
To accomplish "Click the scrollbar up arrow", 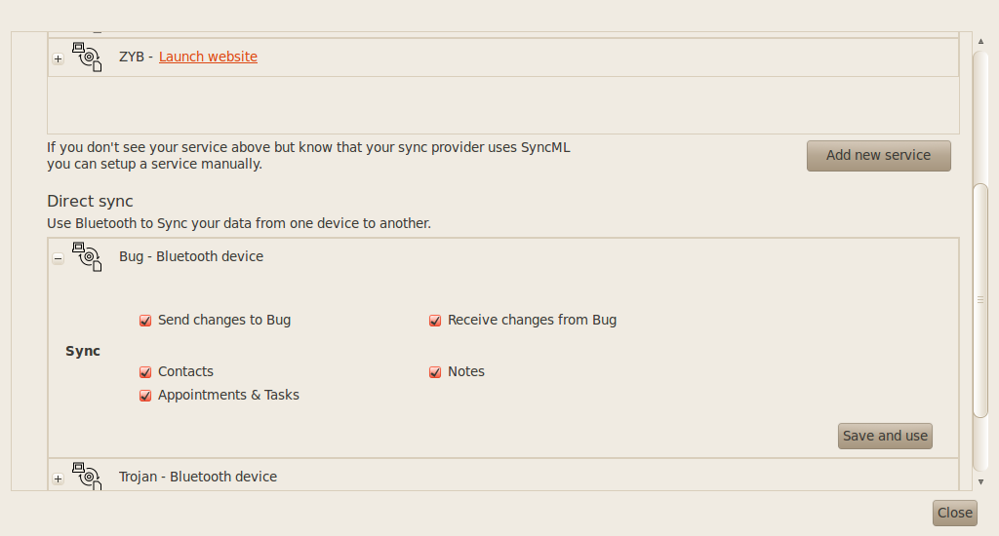I will pos(980,40).
